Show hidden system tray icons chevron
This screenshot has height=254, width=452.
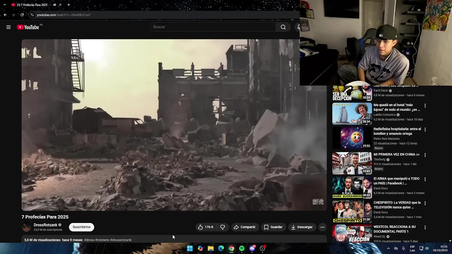coord(388,248)
